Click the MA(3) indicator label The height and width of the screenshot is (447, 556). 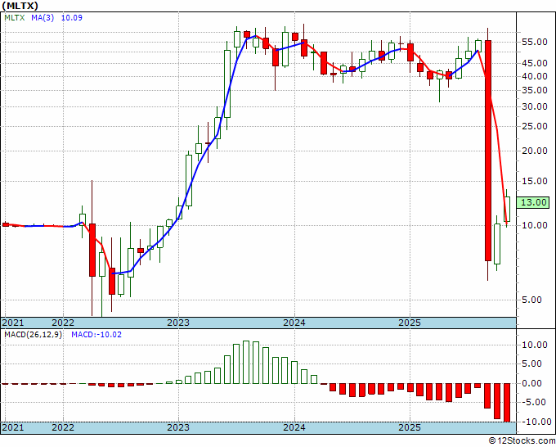[43, 18]
